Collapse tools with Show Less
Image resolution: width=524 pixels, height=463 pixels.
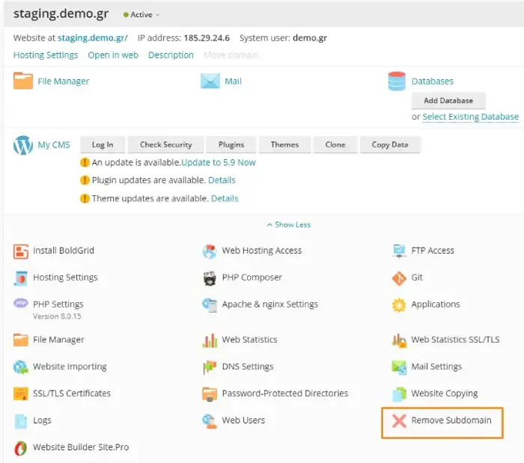point(289,224)
